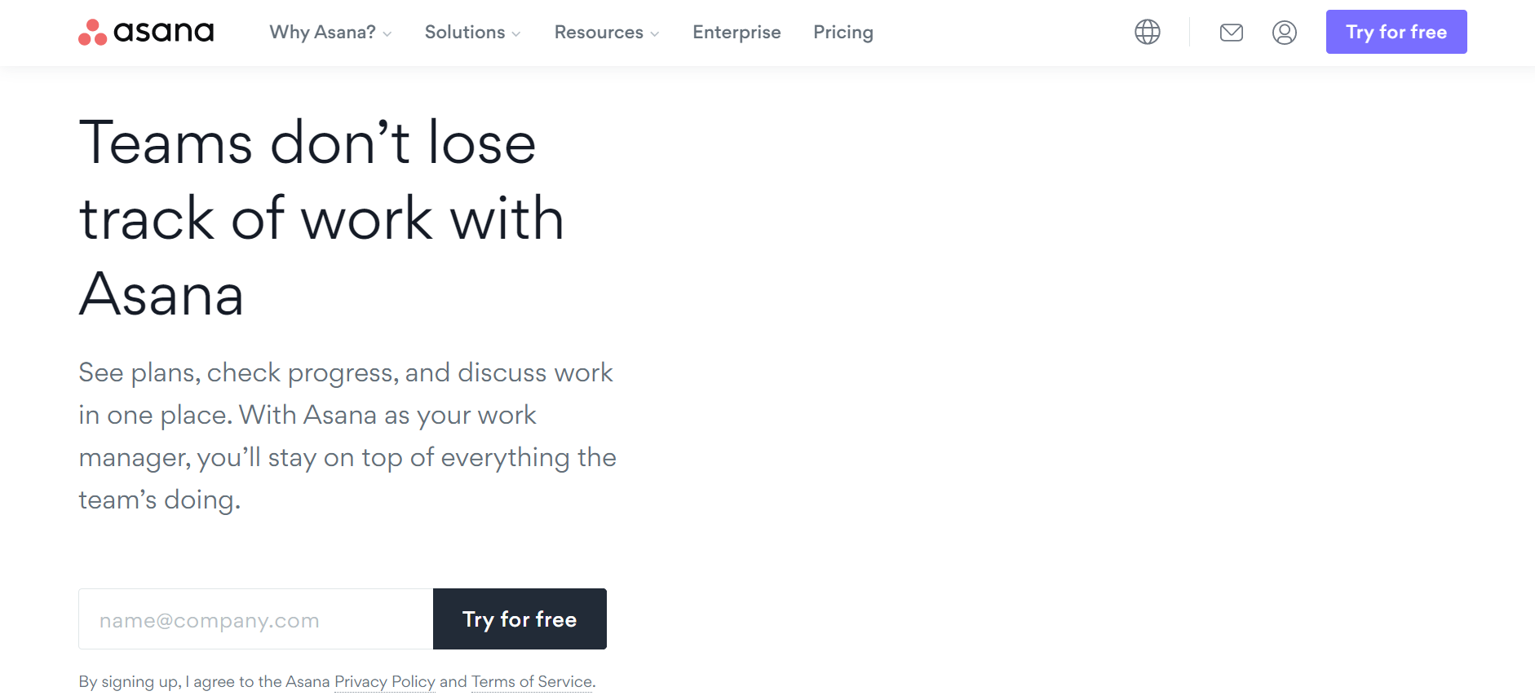Click the three-dot Asana logo mark
This screenshot has height=700, width=1535.
(x=93, y=32)
